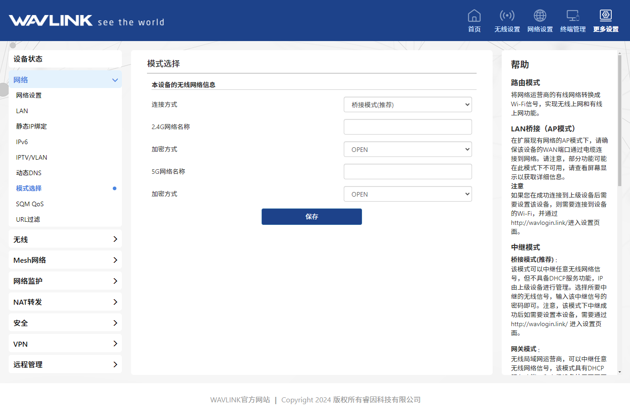Focus the 2.4G网络名称 input field
This screenshot has height=411, width=630.
click(x=407, y=127)
